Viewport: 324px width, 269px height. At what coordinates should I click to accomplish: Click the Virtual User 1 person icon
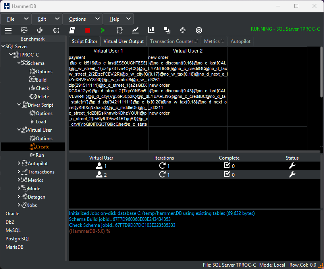[99, 166]
